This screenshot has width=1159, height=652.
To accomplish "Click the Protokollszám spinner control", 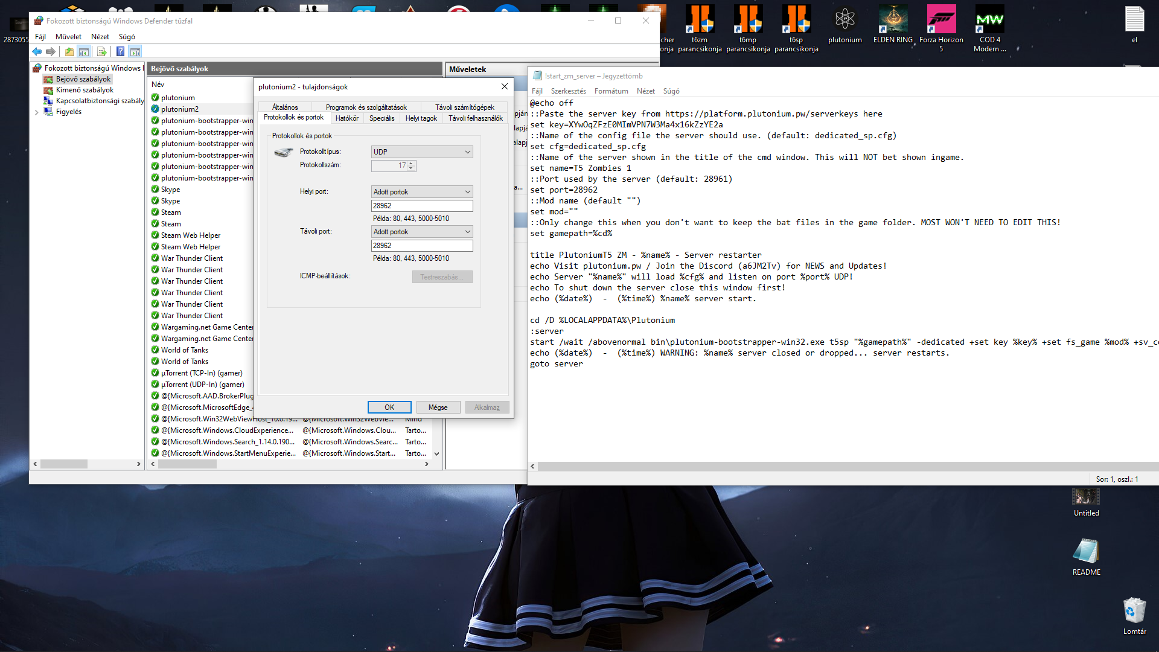I will [411, 165].
